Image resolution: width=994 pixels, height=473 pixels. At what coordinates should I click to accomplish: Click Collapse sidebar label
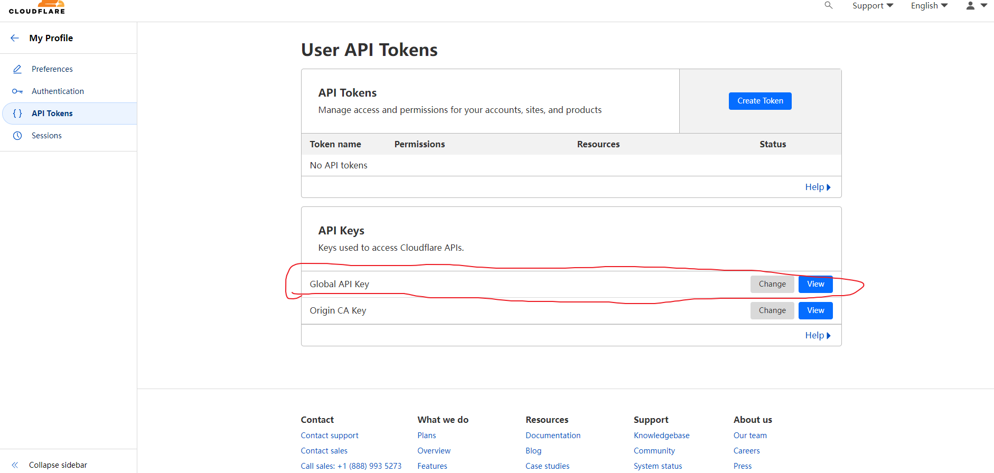click(x=58, y=465)
